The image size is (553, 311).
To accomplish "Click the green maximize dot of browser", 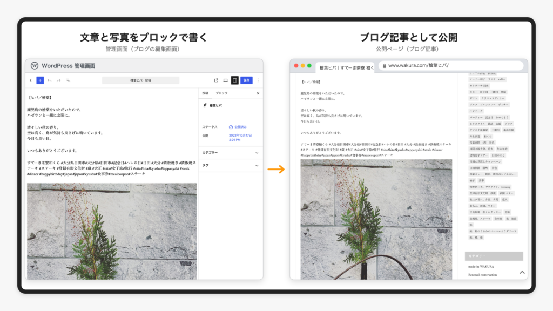I will point(309,65).
